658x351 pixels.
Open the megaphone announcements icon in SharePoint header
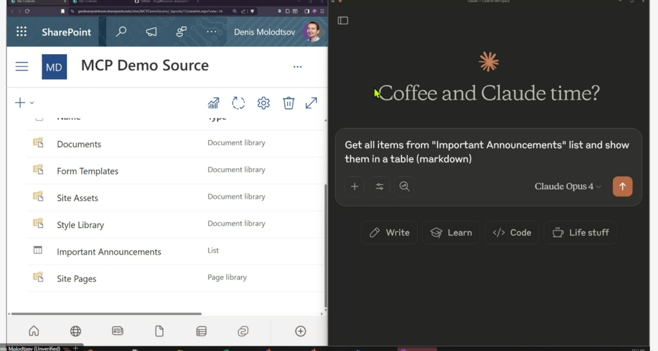click(x=152, y=32)
